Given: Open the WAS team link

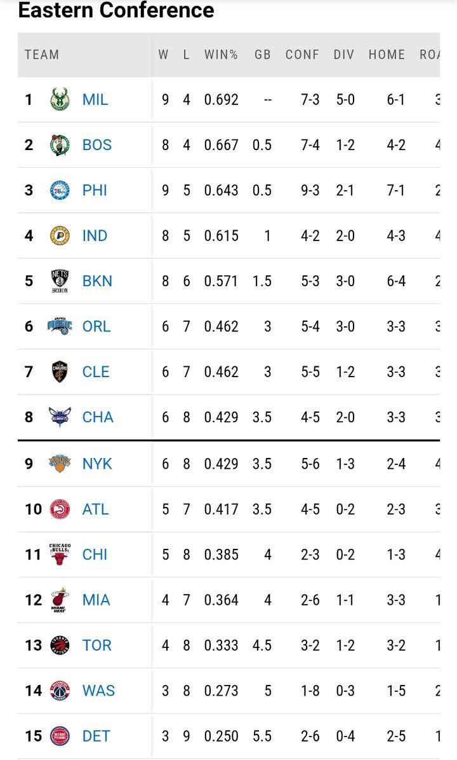Looking at the screenshot, I should click(98, 691).
